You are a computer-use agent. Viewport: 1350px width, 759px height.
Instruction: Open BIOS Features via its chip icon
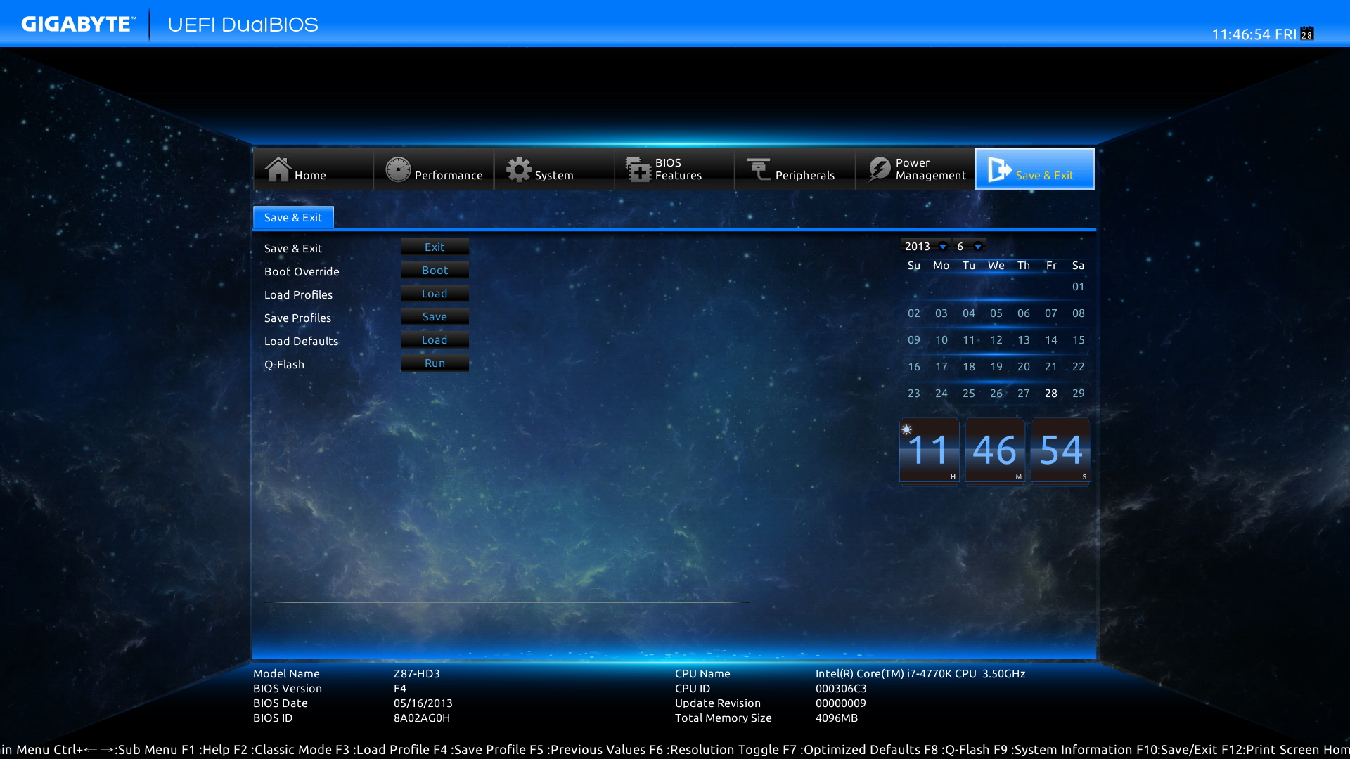tap(638, 169)
